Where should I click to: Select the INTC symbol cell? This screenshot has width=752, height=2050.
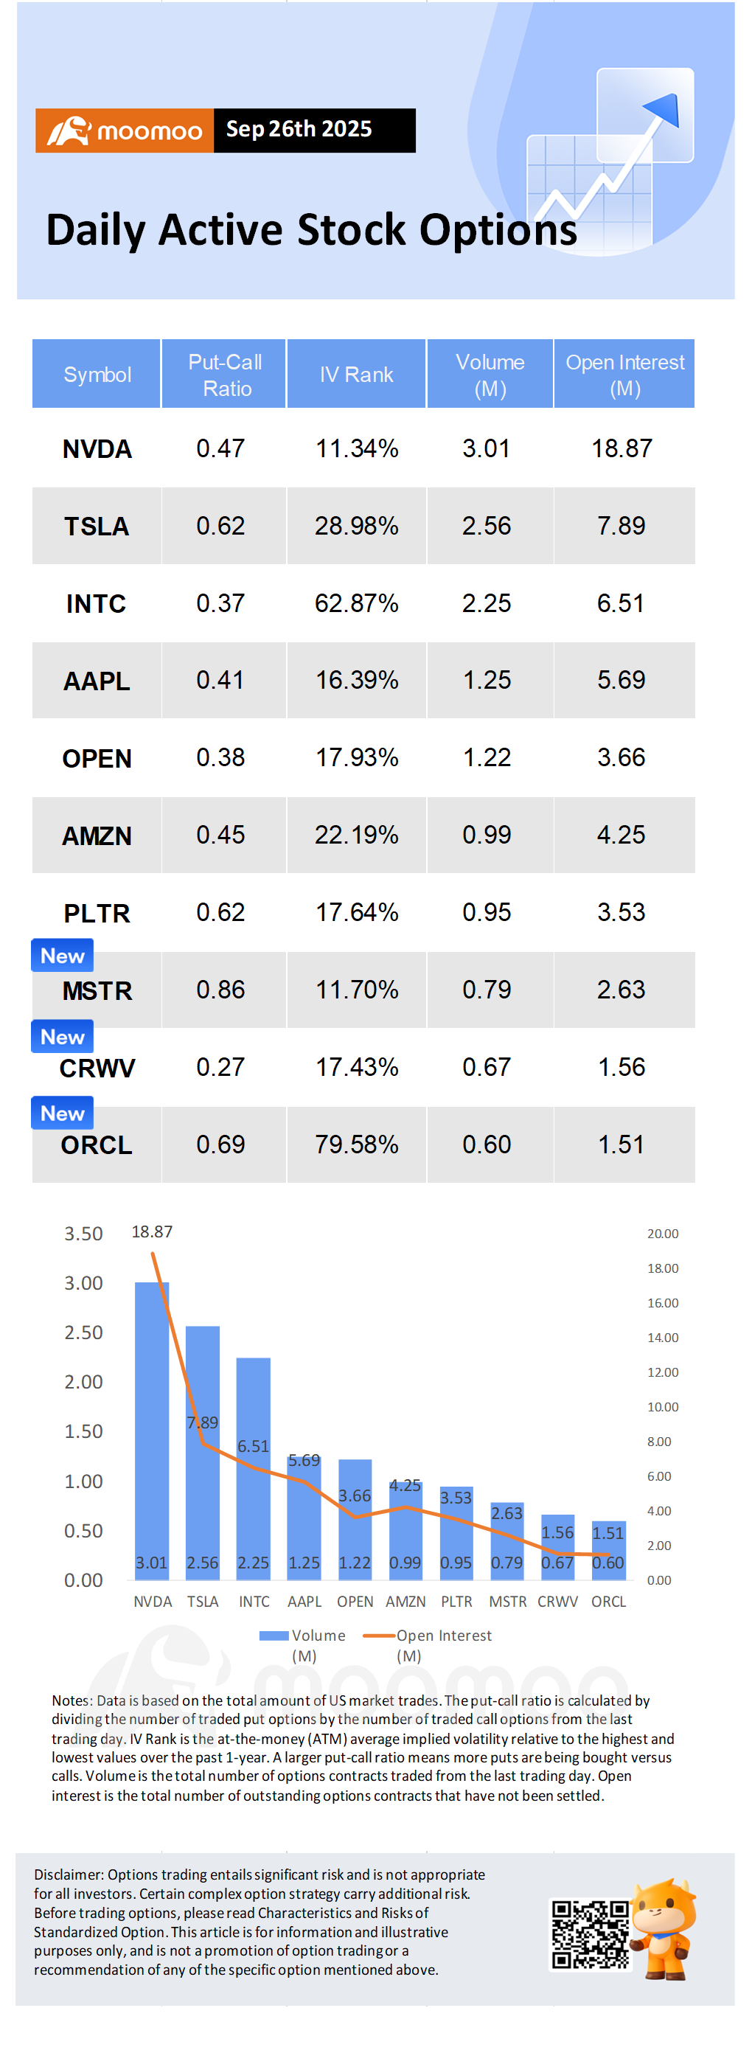tap(97, 604)
